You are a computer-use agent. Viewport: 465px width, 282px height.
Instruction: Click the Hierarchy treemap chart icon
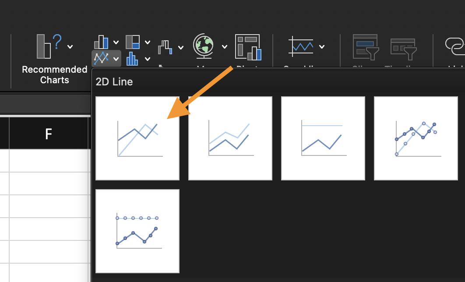tap(133, 42)
